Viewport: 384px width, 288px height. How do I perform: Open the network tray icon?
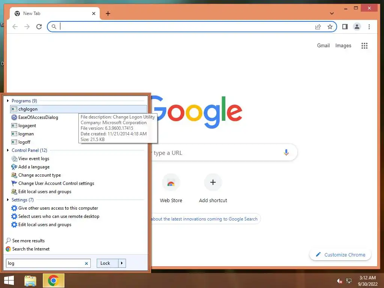pyautogui.click(x=349, y=281)
